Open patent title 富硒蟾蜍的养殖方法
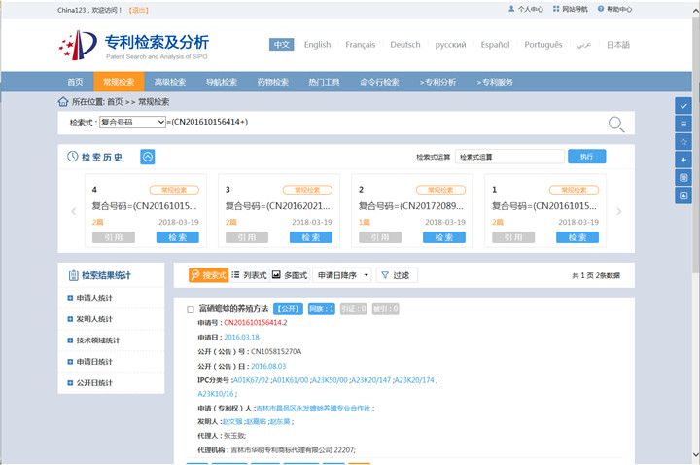Image resolution: width=700 pixels, height=465 pixels. pos(233,309)
